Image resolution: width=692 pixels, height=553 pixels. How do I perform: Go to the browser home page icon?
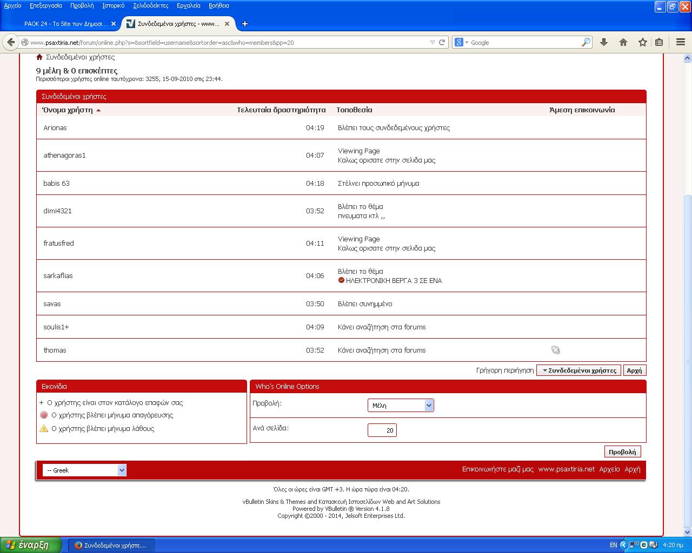(x=623, y=42)
